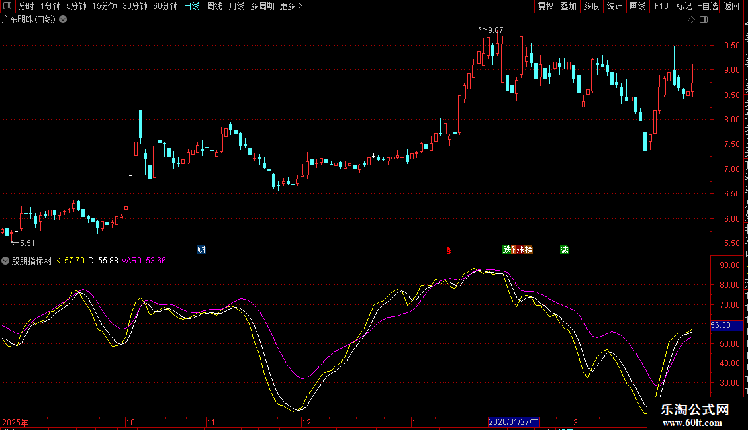Click the 90.00 indicator axis label
Image resolution: width=748 pixels, height=430 pixels.
[x=730, y=265]
